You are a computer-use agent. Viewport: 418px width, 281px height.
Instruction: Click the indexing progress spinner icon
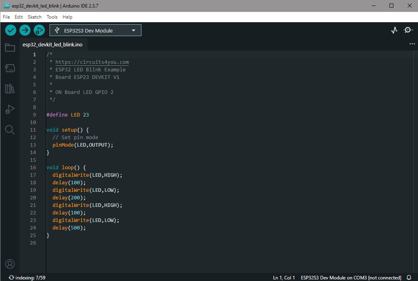click(11, 277)
